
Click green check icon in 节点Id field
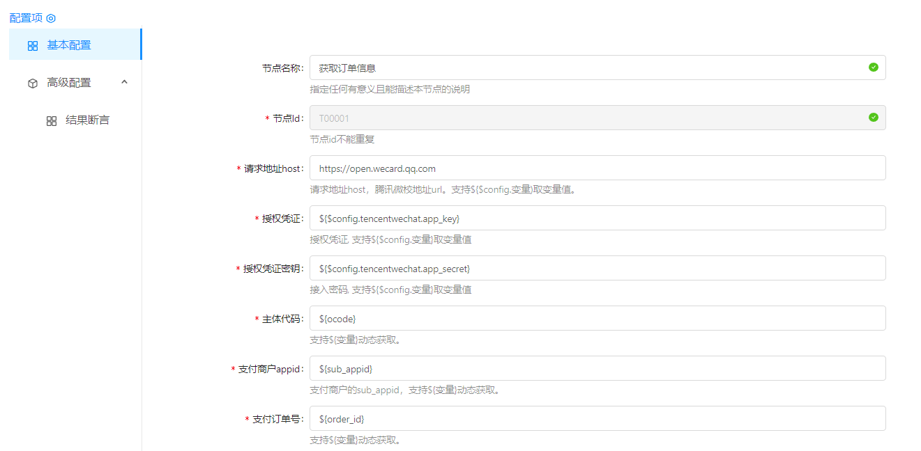tap(873, 118)
